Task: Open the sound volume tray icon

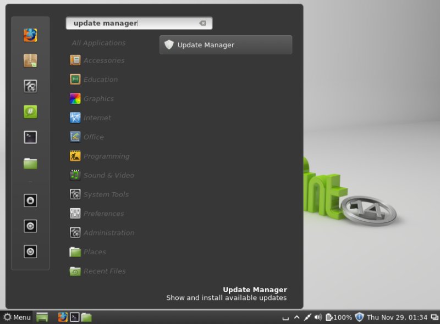Action: click(x=318, y=317)
